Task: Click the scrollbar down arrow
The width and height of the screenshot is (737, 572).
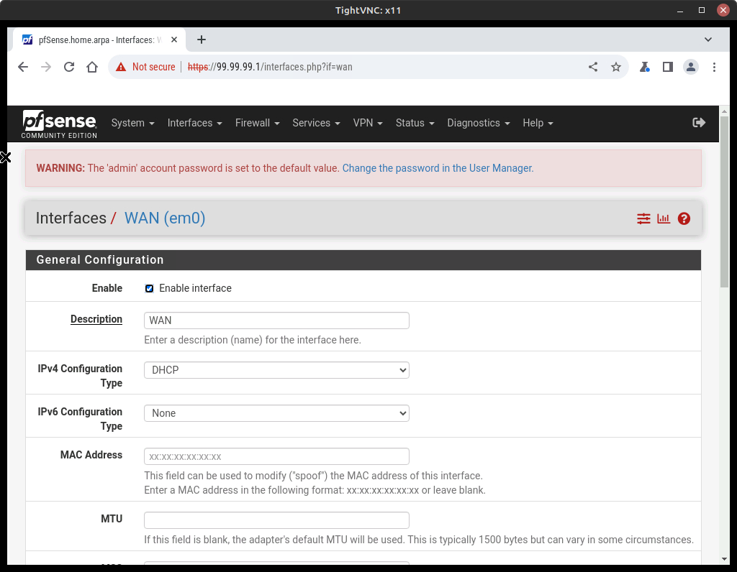Action: (x=724, y=559)
